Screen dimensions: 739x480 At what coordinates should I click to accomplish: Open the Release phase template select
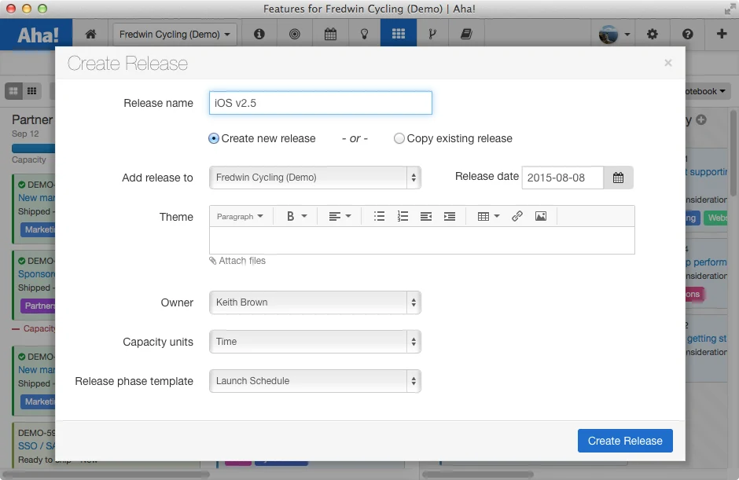coord(314,381)
